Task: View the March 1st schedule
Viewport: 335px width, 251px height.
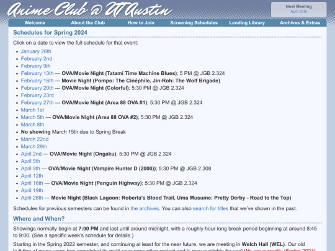Action: (32, 110)
